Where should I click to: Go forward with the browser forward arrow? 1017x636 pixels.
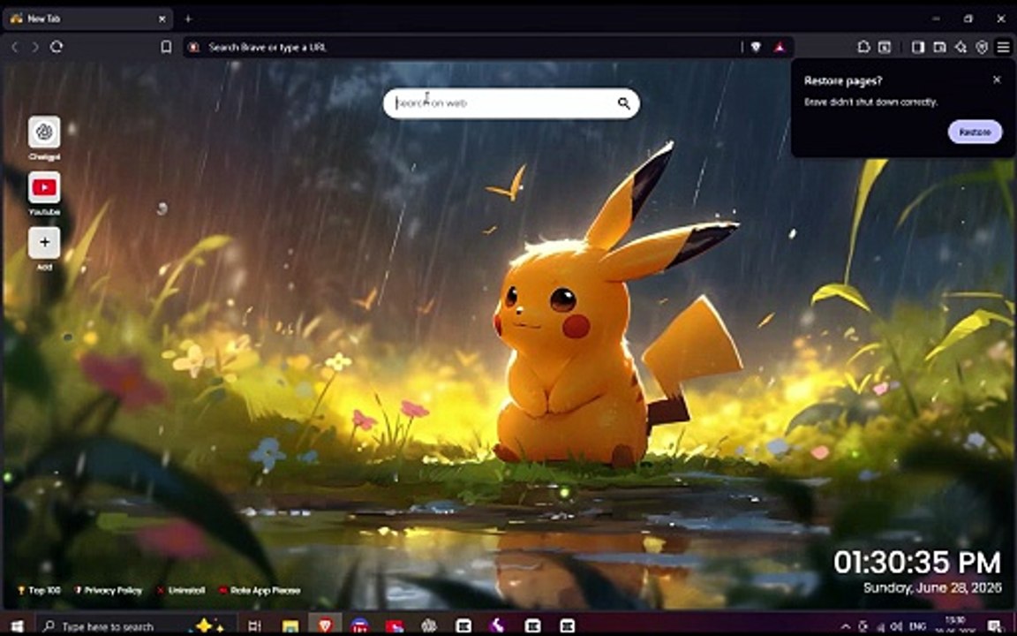pos(35,47)
